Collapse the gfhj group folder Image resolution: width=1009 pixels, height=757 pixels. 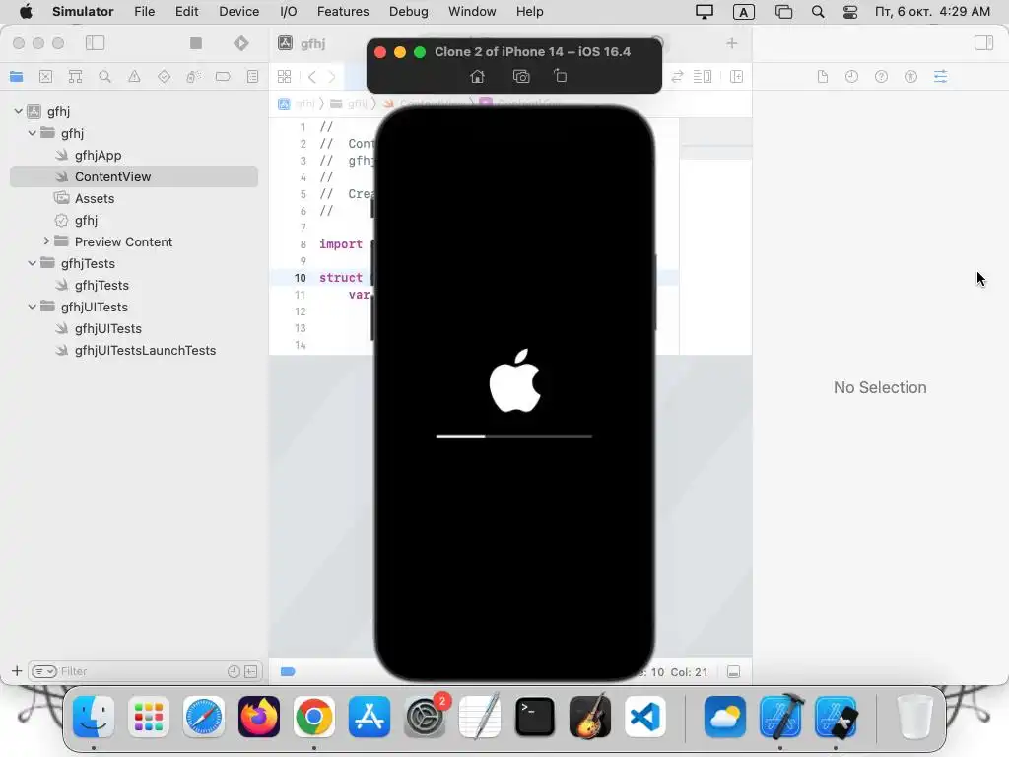pyautogui.click(x=32, y=133)
